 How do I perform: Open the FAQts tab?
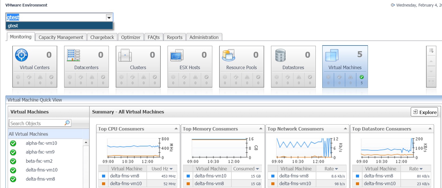[x=154, y=37]
